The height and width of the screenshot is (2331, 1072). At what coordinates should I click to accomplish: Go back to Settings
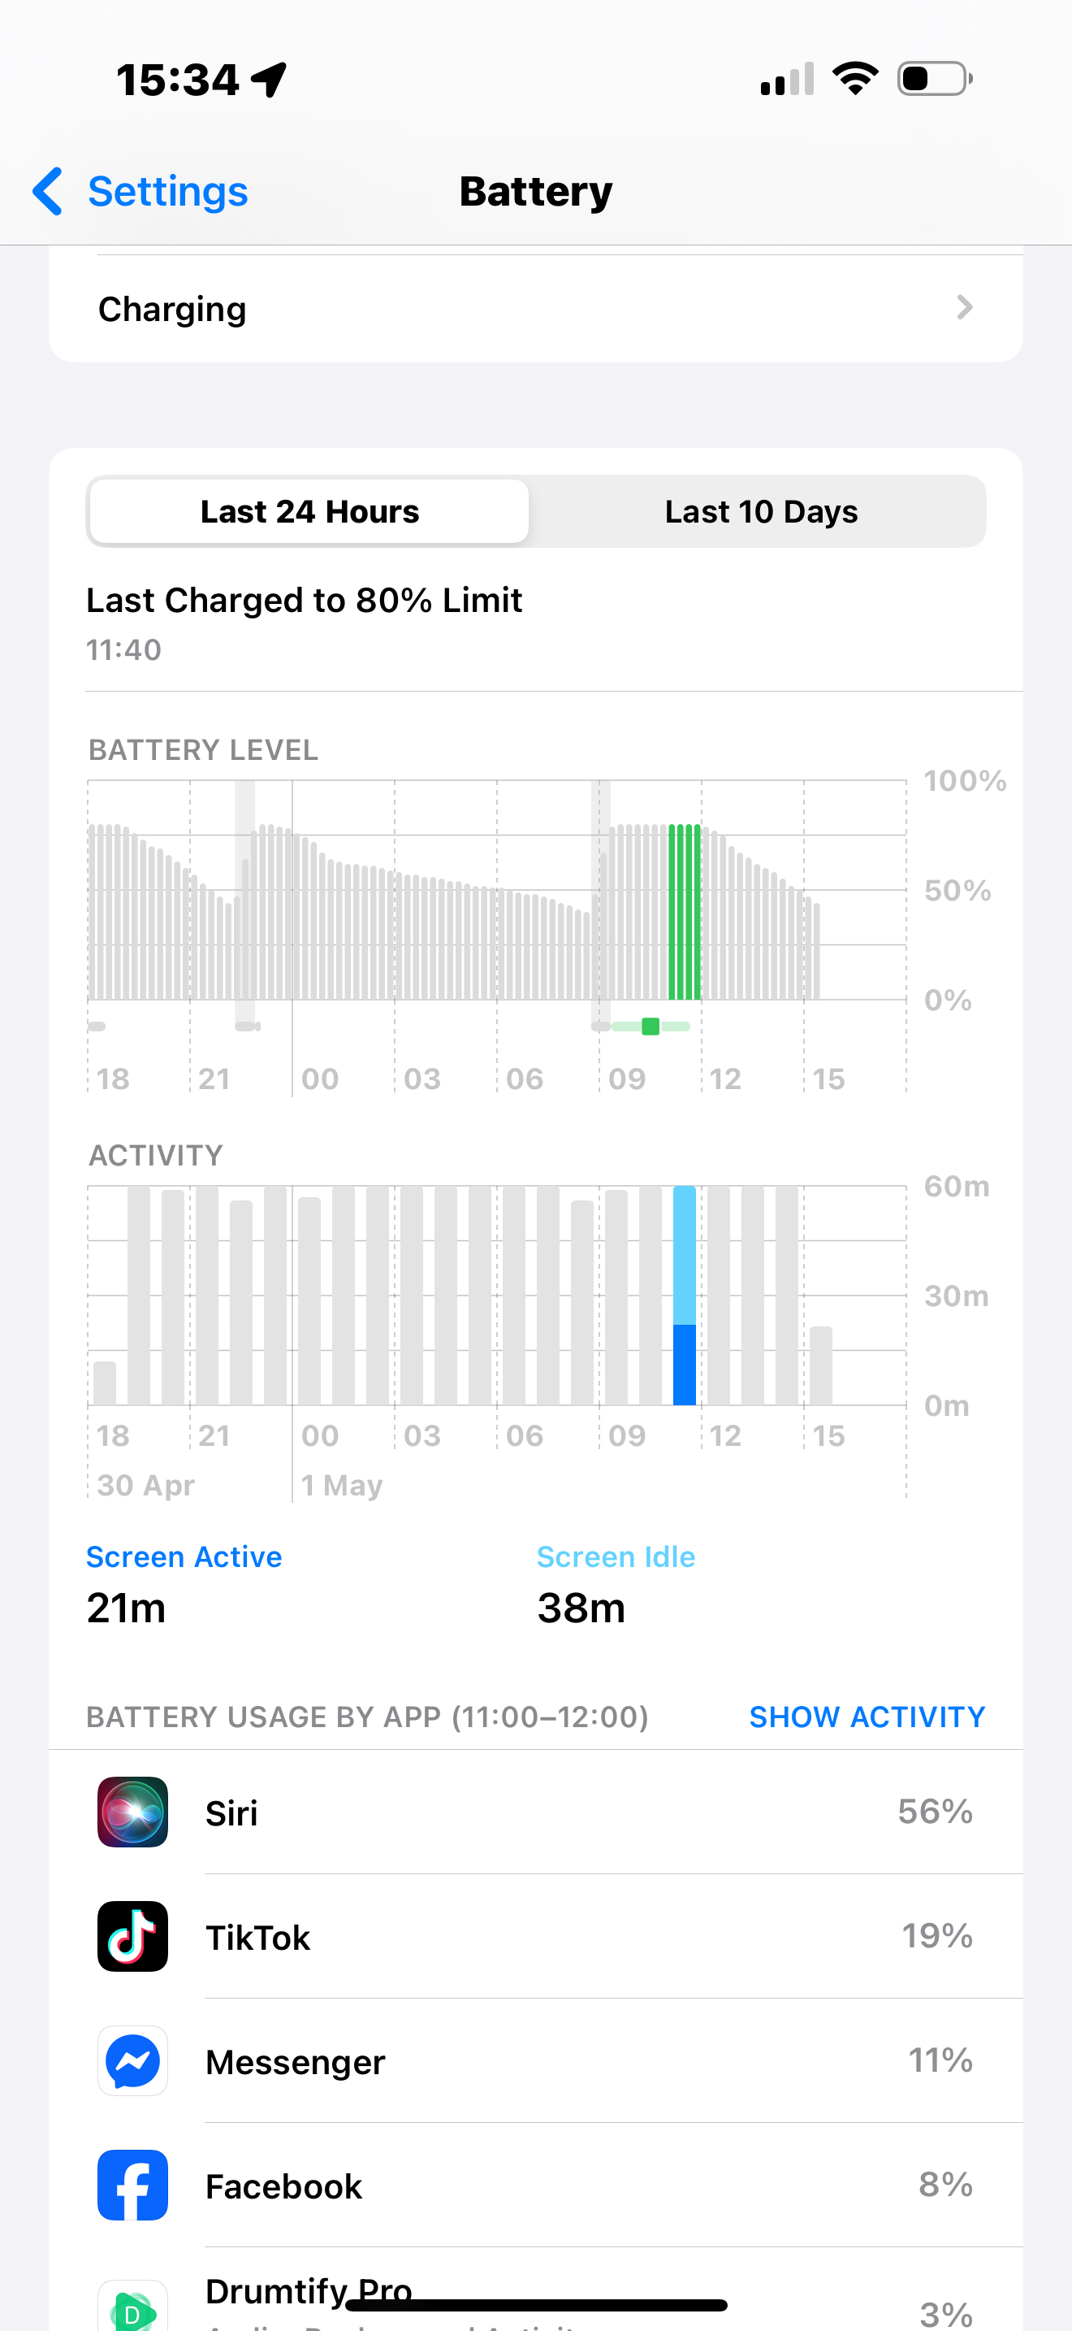pyautogui.click(x=167, y=191)
